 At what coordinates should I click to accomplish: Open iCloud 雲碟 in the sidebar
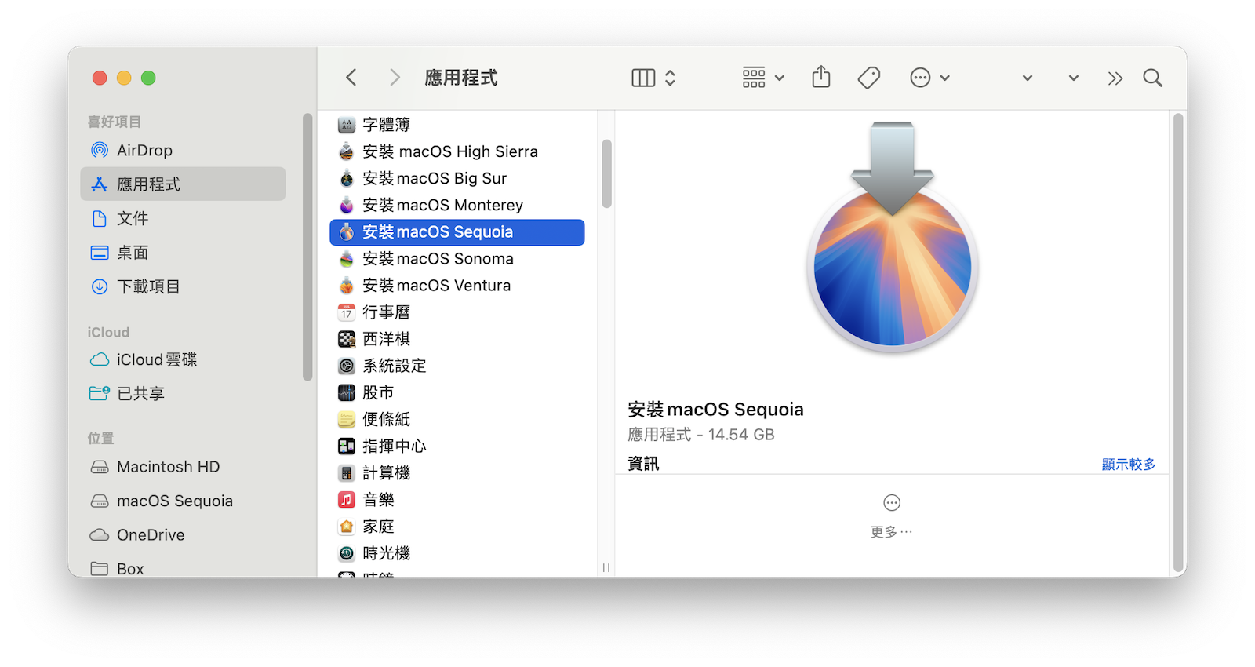[x=183, y=359]
